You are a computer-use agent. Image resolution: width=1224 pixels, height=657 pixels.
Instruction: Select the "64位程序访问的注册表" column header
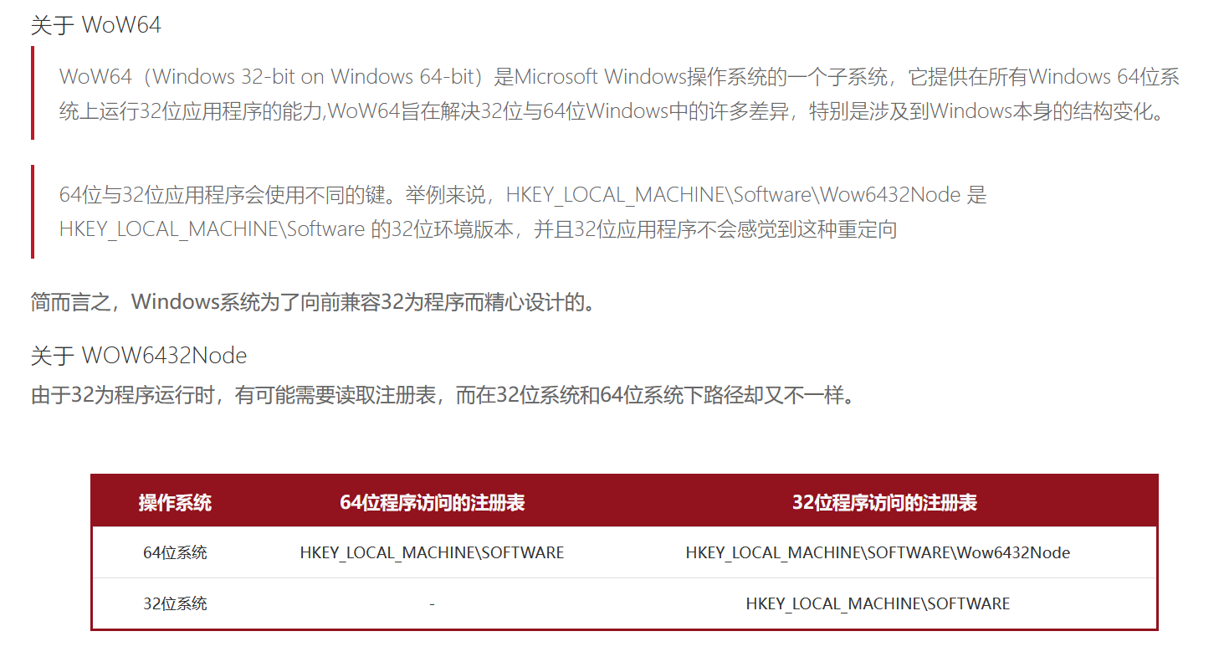432,502
